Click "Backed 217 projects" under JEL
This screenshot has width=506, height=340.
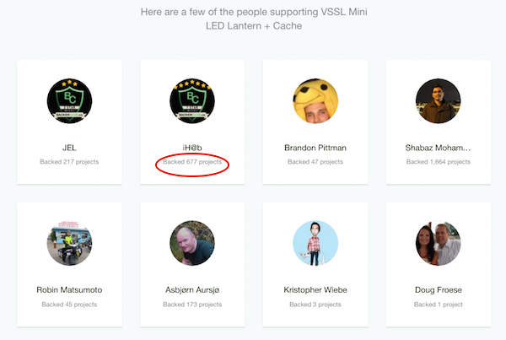pyautogui.click(x=69, y=161)
